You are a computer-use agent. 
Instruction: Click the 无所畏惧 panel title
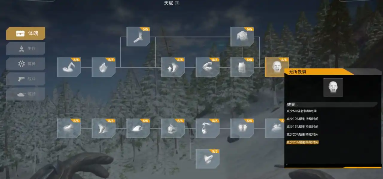(x=297, y=72)
